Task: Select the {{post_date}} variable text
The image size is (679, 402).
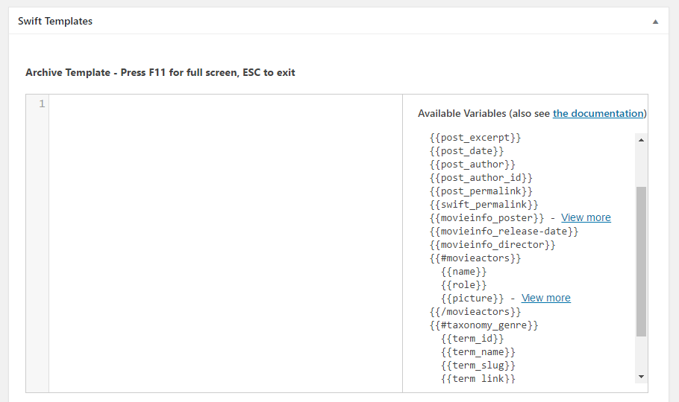Action: click(467, 151)
